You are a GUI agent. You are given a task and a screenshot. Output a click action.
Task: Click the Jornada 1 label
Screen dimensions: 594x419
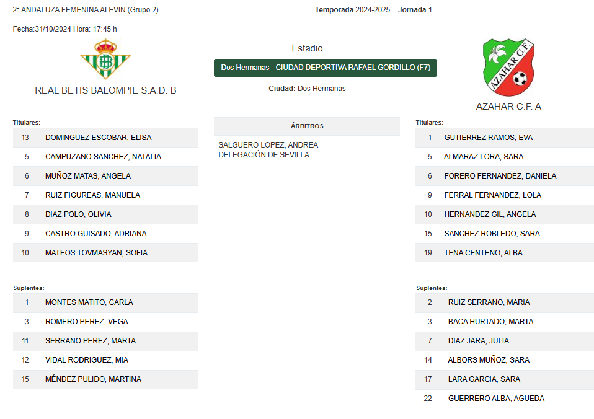415,10
